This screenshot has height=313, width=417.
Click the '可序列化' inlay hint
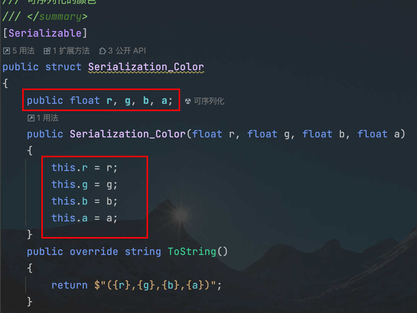pyautogui.click(x=209, y=101)
